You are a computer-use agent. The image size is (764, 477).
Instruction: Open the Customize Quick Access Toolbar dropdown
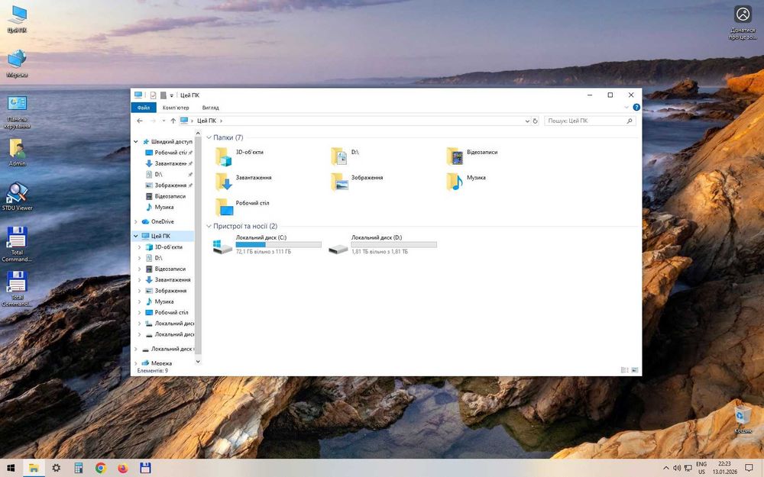coord(171,95)
